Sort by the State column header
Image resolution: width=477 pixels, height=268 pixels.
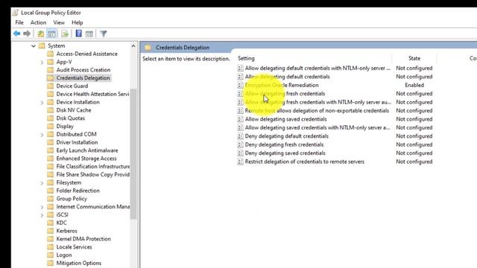(414, 58)
